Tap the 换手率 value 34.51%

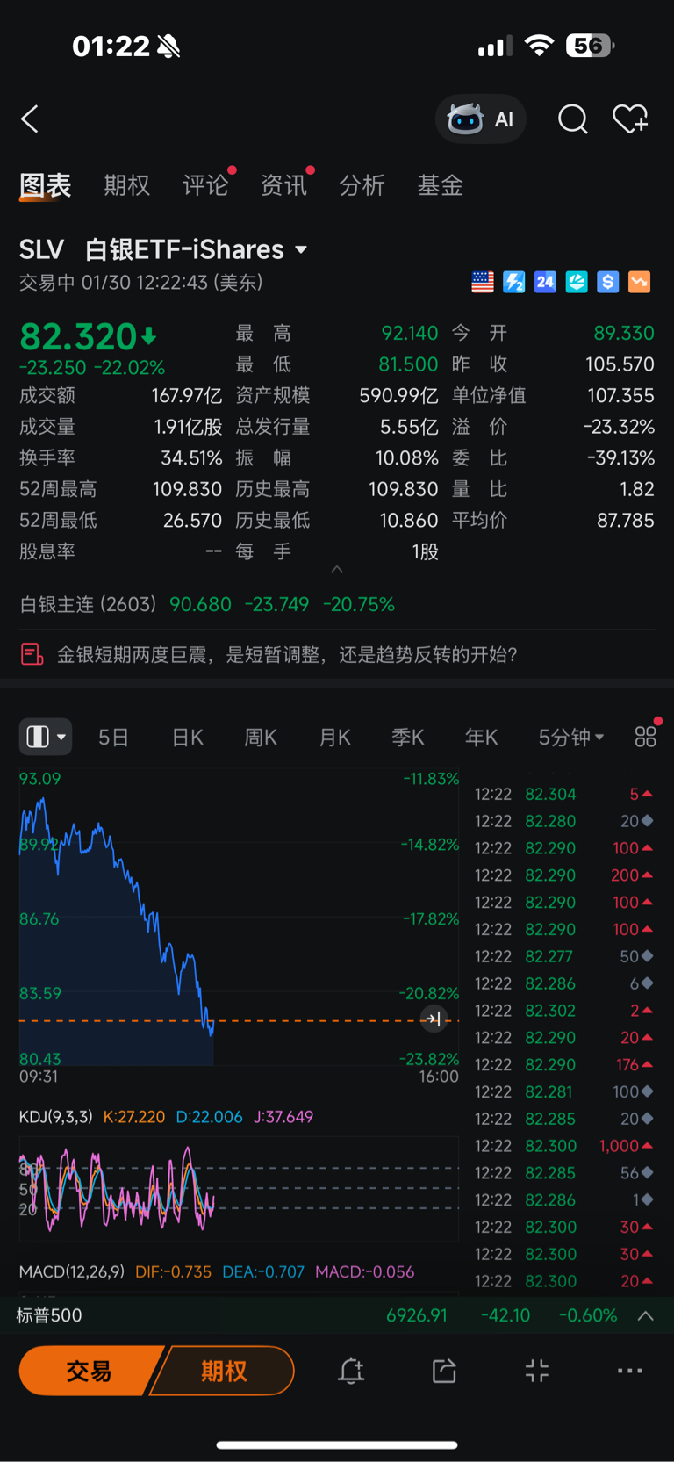191,457
